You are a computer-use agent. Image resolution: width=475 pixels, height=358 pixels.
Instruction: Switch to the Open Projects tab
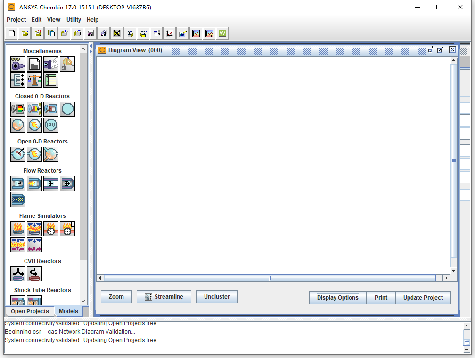click(30, 311)
